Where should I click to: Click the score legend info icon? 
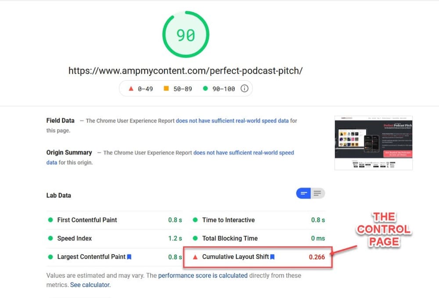244,89
